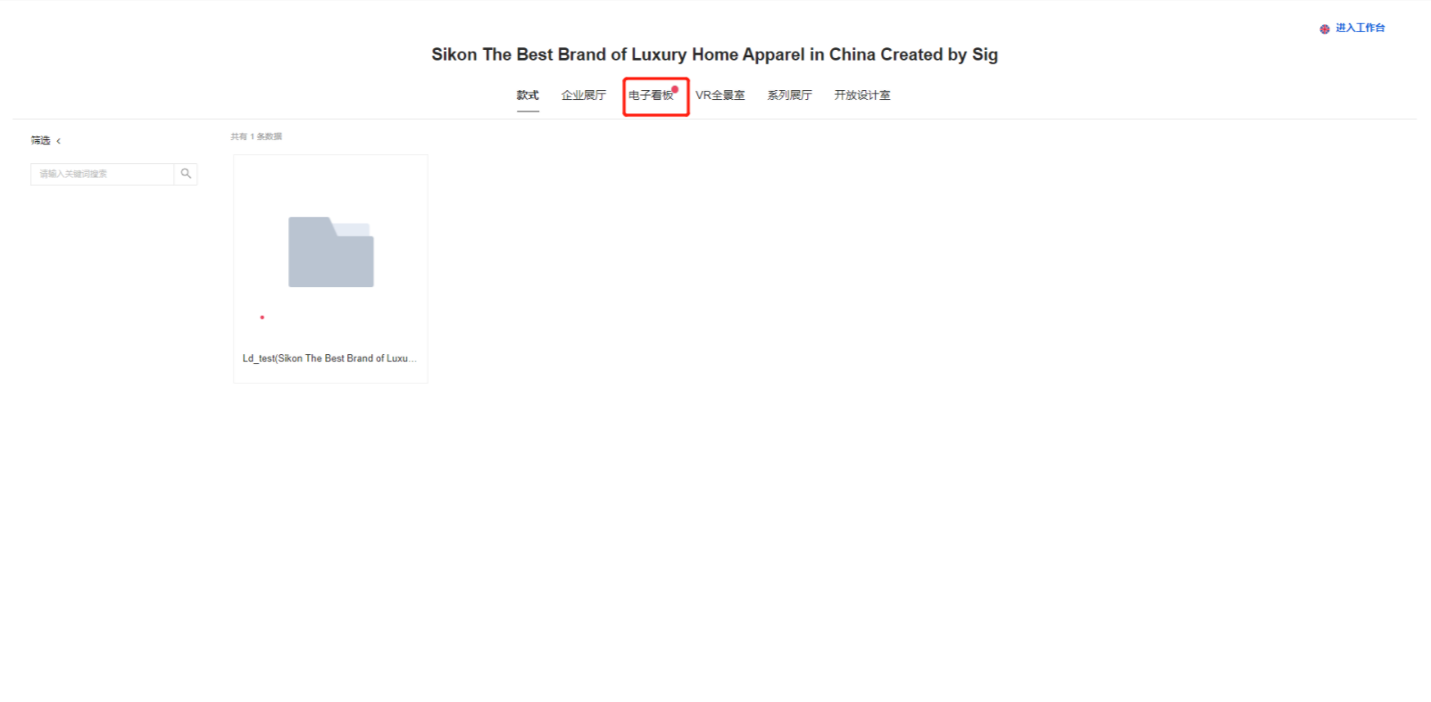Click the 筛选 filter label
This screenshot has height=702, width=1431.
tap(40, 141)
